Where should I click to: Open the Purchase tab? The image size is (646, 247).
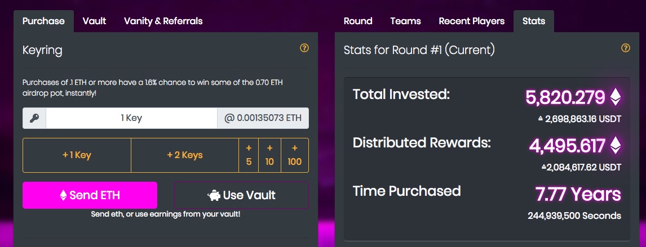pyautogui.click(x=43, y=21)
